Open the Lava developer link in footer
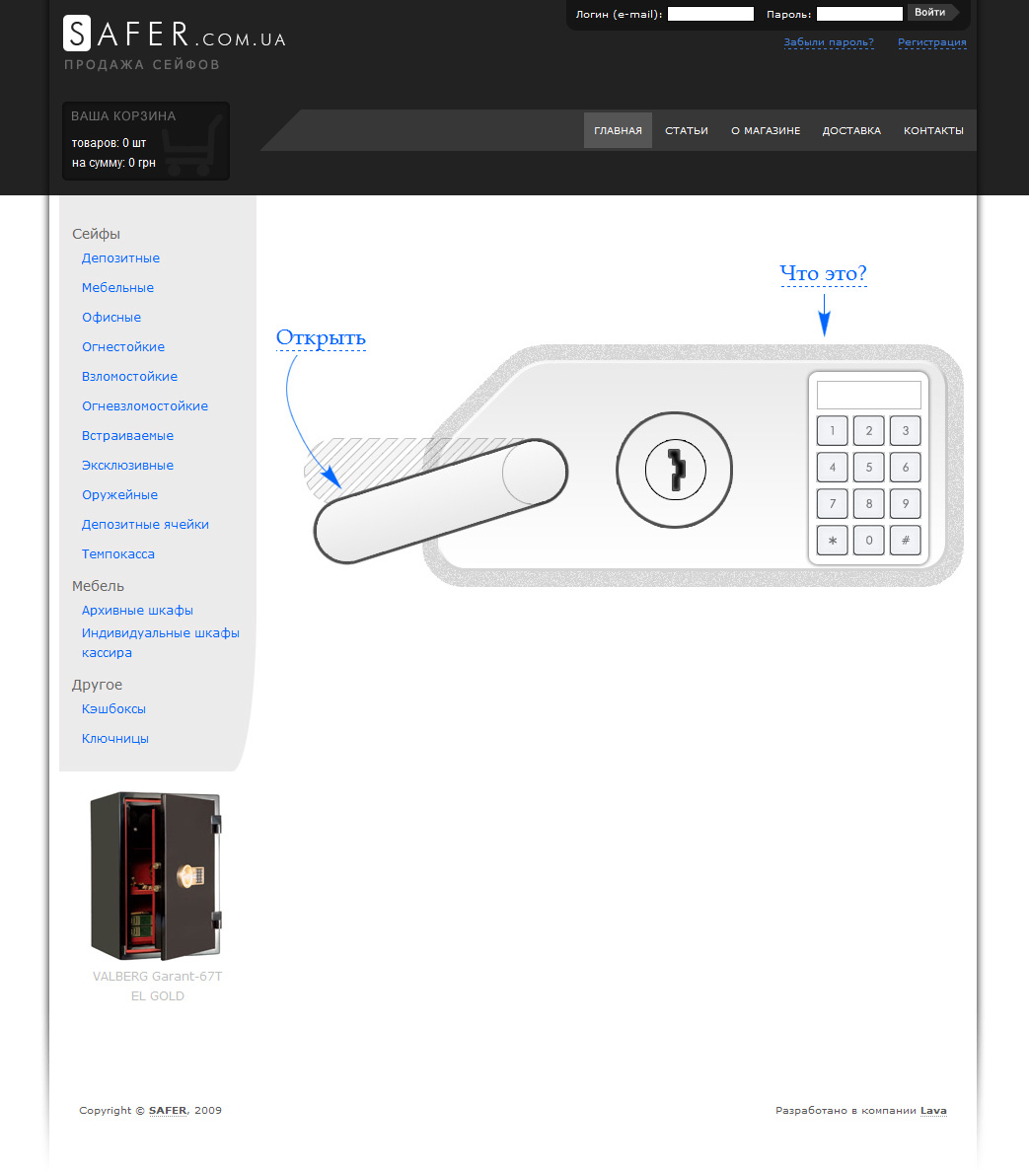This screenshot has width=1029, height=1173. click(x=933, y=1111)
